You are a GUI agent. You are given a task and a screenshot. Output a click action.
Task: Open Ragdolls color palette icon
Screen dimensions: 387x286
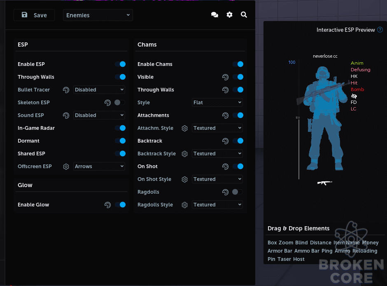point(225,192)
